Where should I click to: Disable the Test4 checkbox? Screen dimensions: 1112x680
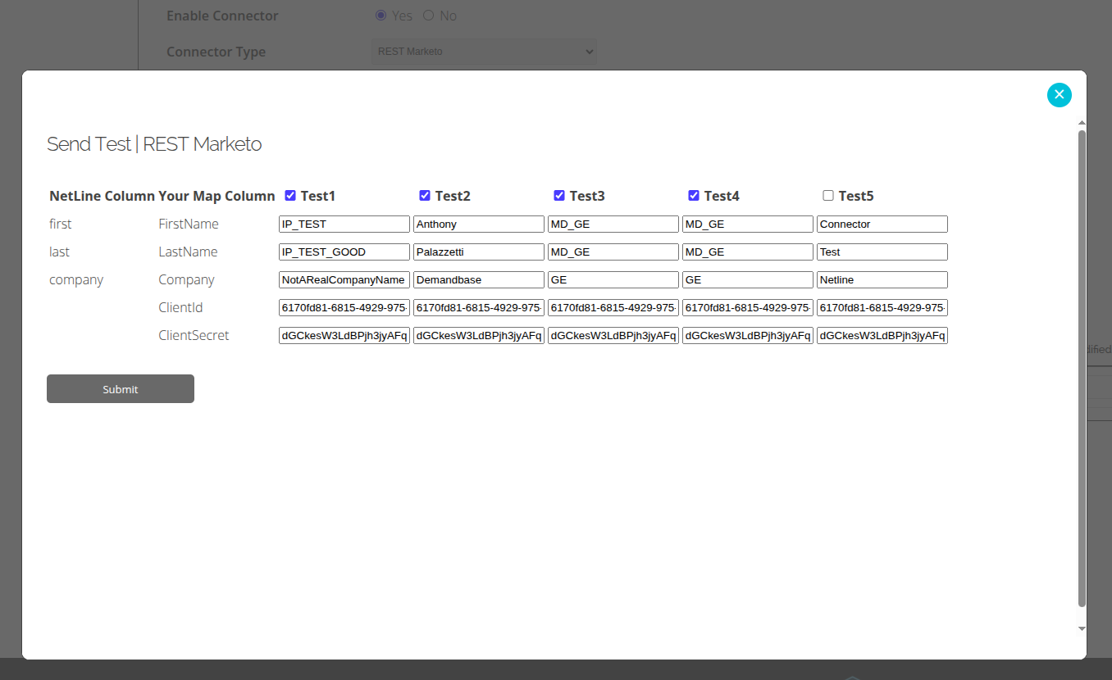(693, 196)
